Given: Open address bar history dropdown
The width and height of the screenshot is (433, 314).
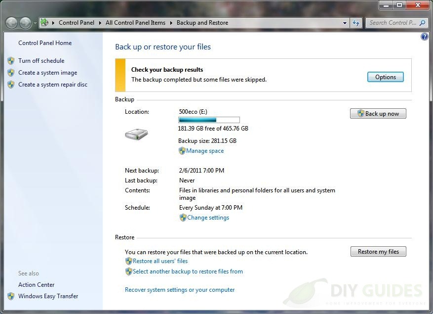Looking at the screenshot, I should coord(345,23).
